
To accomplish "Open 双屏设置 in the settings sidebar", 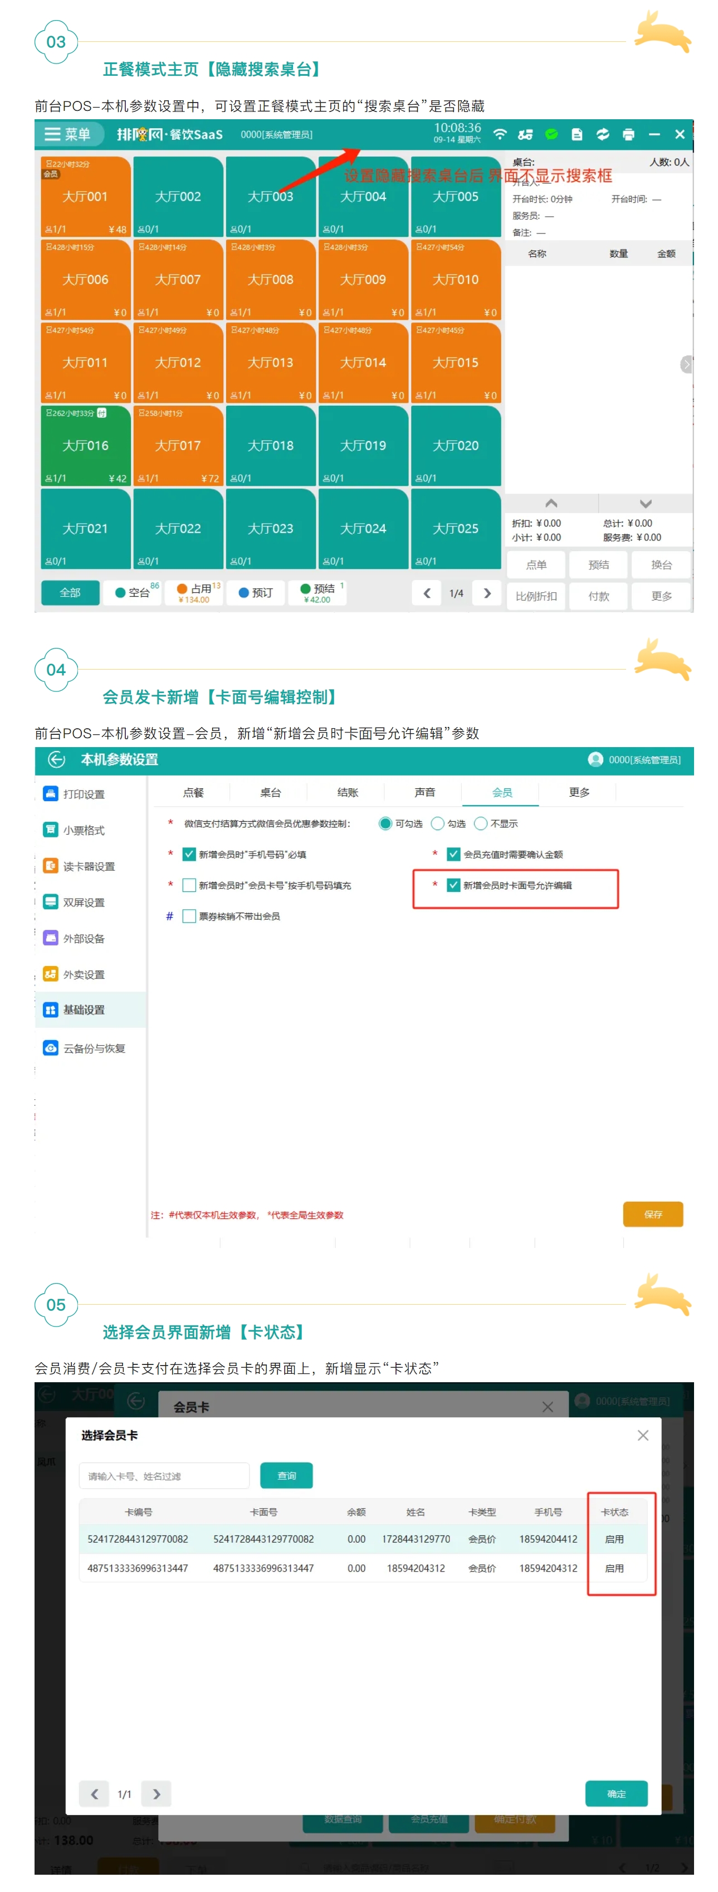I will (74, 902).
